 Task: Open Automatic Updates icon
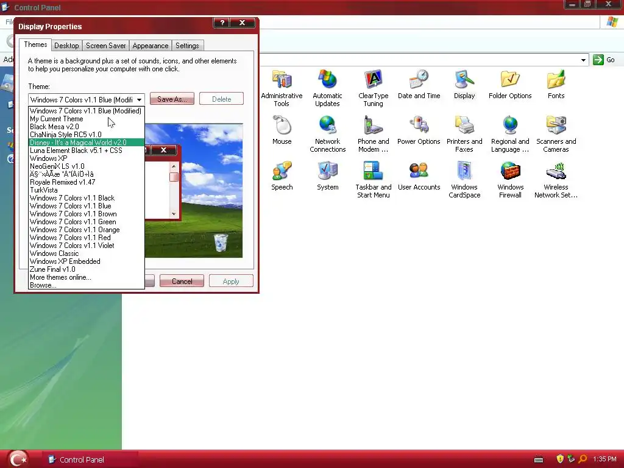coord(327,79)
